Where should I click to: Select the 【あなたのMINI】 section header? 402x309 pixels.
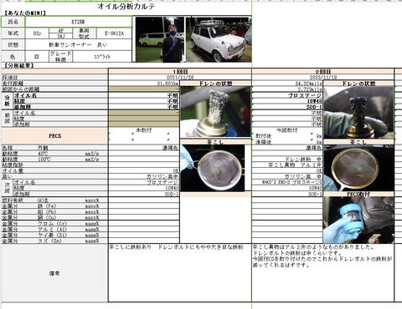click(25, 13)
